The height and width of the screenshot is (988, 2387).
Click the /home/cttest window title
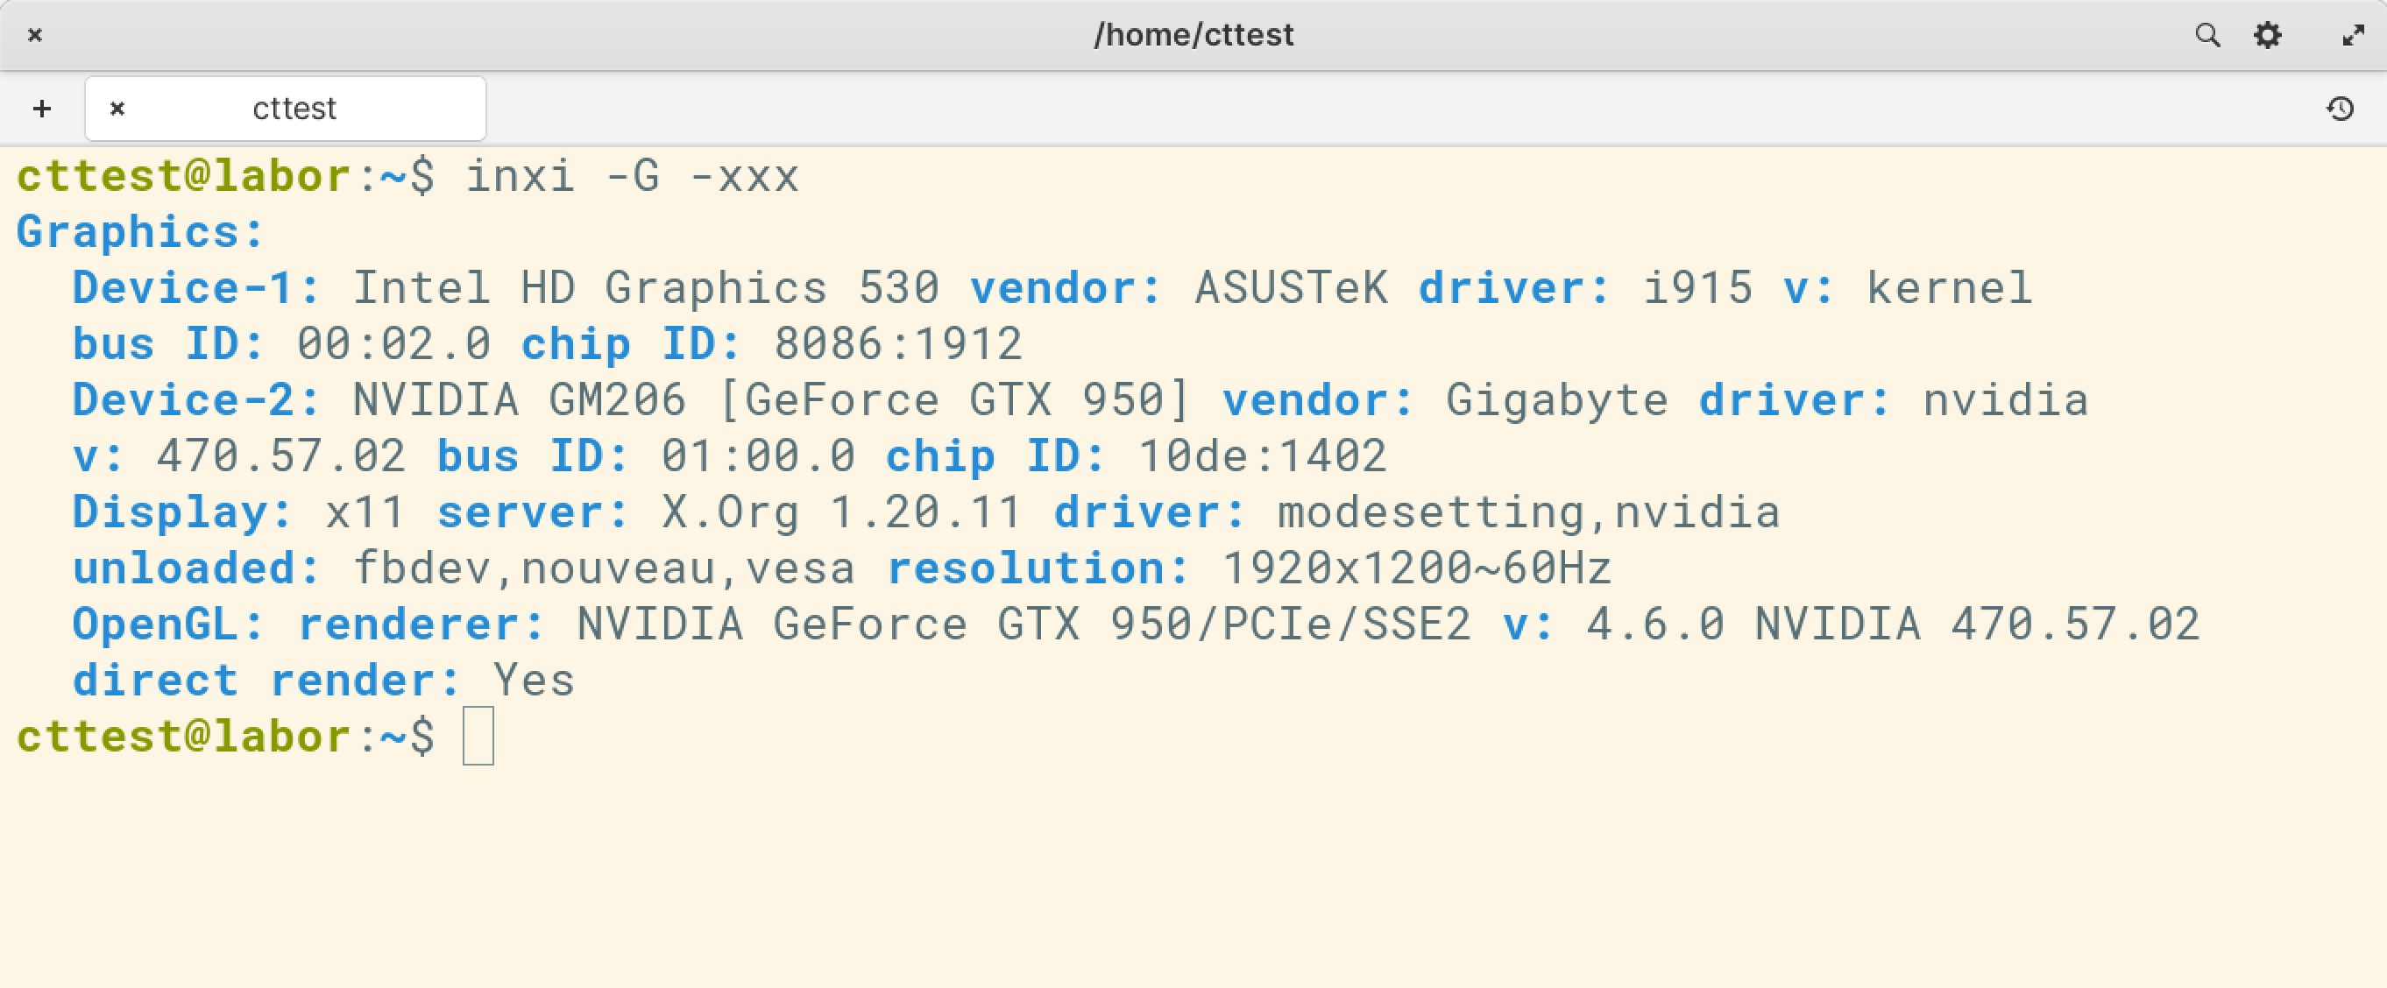(x=1193, y=35)
